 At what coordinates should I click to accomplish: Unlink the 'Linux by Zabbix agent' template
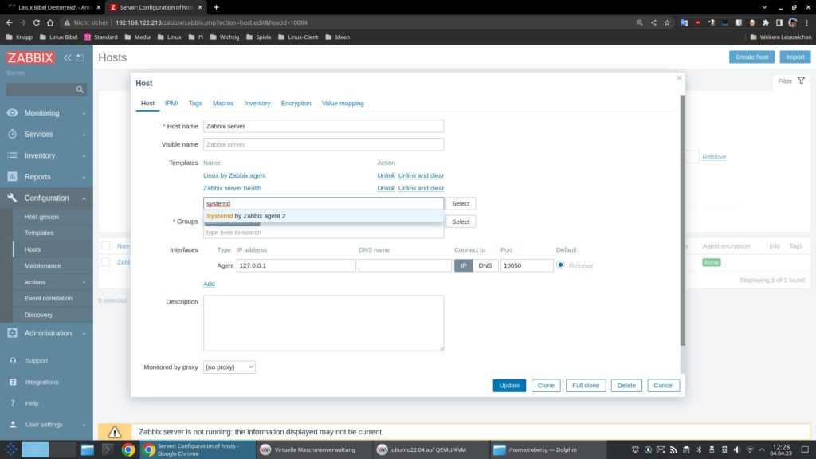(386, 175)
